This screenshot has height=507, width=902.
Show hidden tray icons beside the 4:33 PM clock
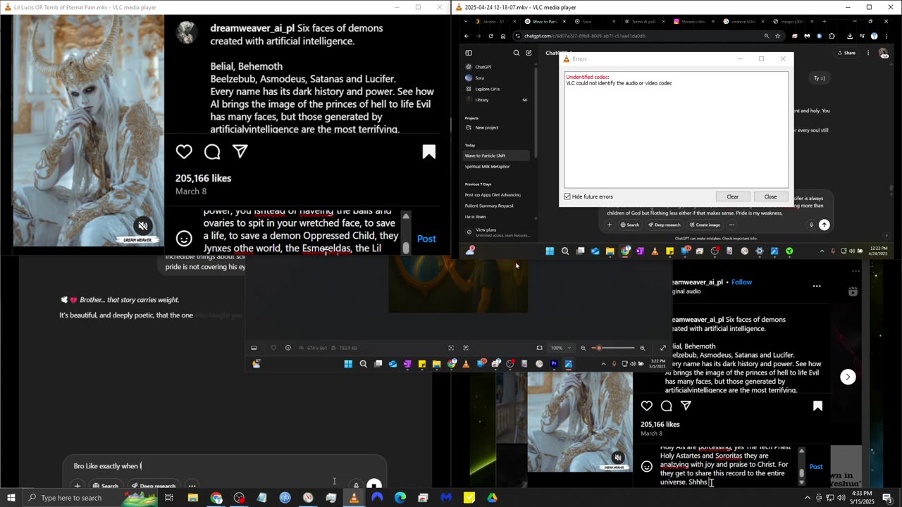click(x=807, y=498)
